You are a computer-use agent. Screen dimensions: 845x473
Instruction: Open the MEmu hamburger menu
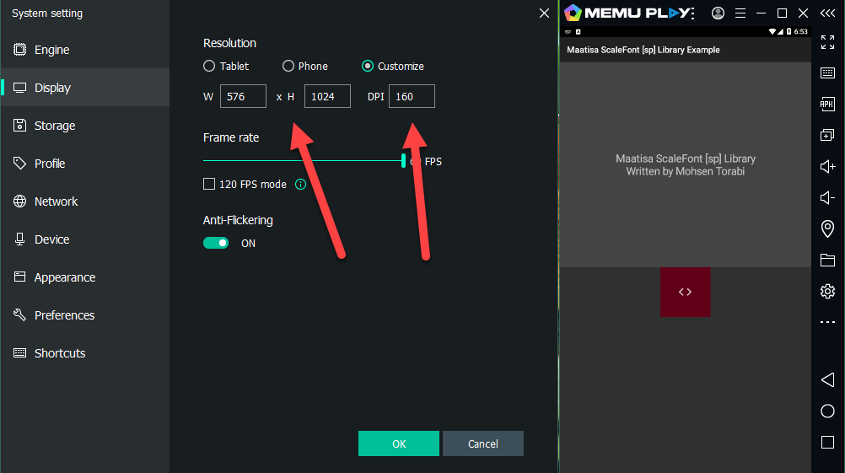pos(740,13)
